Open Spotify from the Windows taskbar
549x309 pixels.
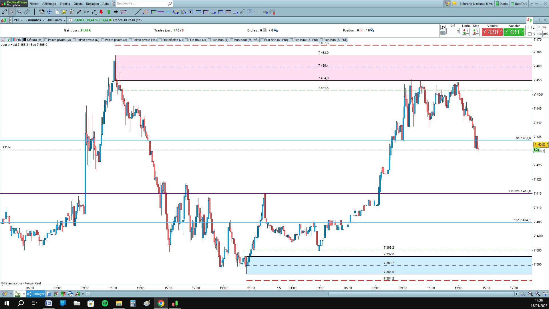click(105, 303)
